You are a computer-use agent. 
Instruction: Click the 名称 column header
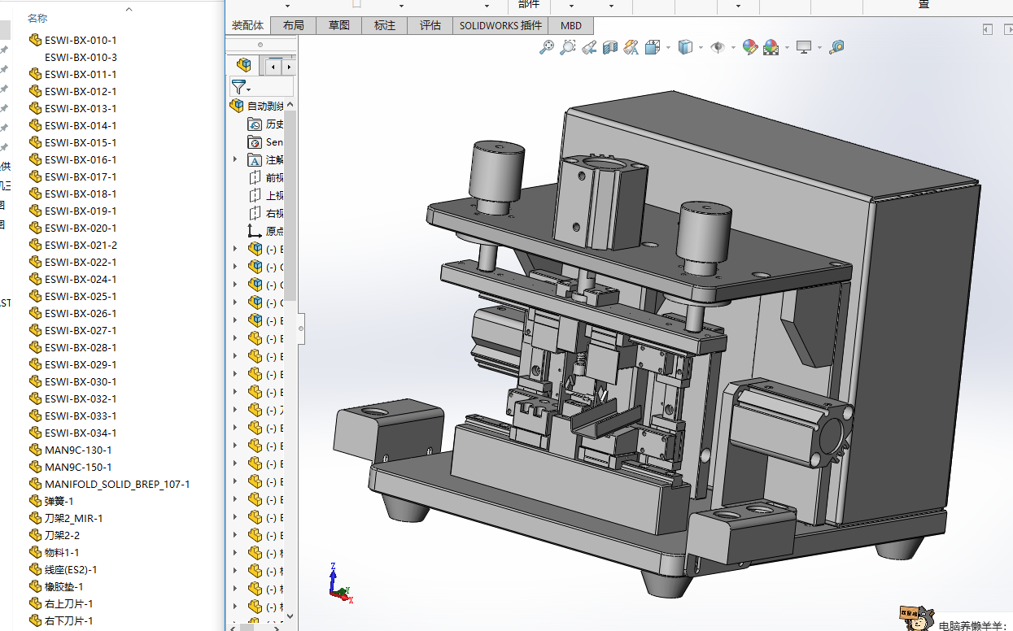37,18
